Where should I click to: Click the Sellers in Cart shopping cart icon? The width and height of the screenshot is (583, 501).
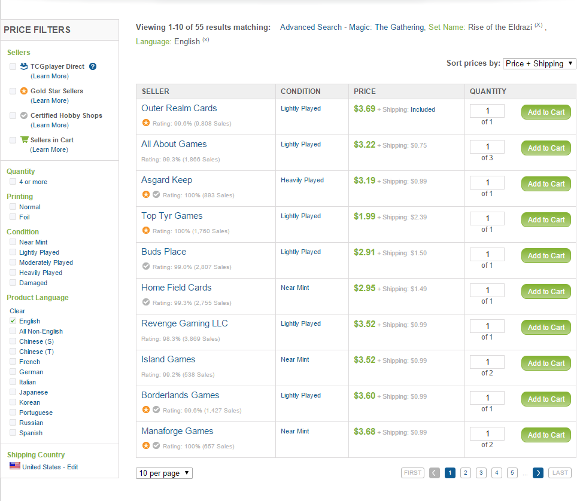(x=25, y=140)
